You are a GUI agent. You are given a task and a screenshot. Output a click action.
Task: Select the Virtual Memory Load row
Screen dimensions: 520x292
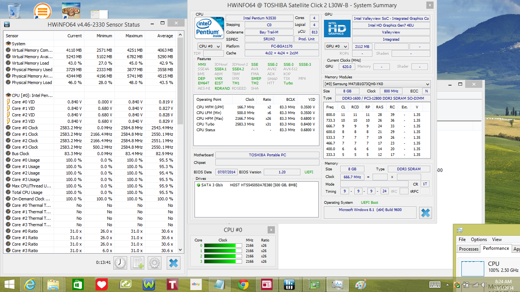pos(90,63)
